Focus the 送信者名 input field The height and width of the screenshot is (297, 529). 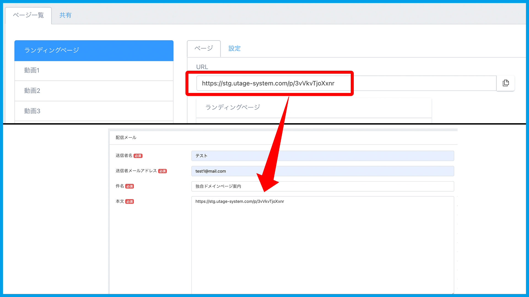(322, 156)
